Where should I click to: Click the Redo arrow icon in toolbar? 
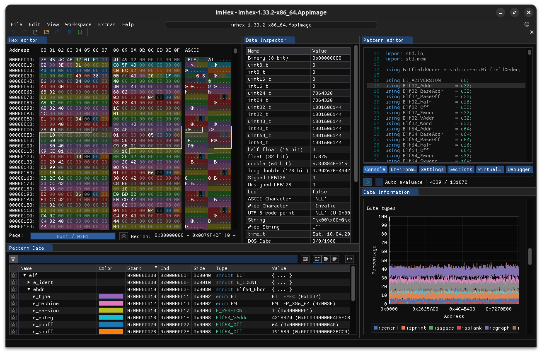24,32
